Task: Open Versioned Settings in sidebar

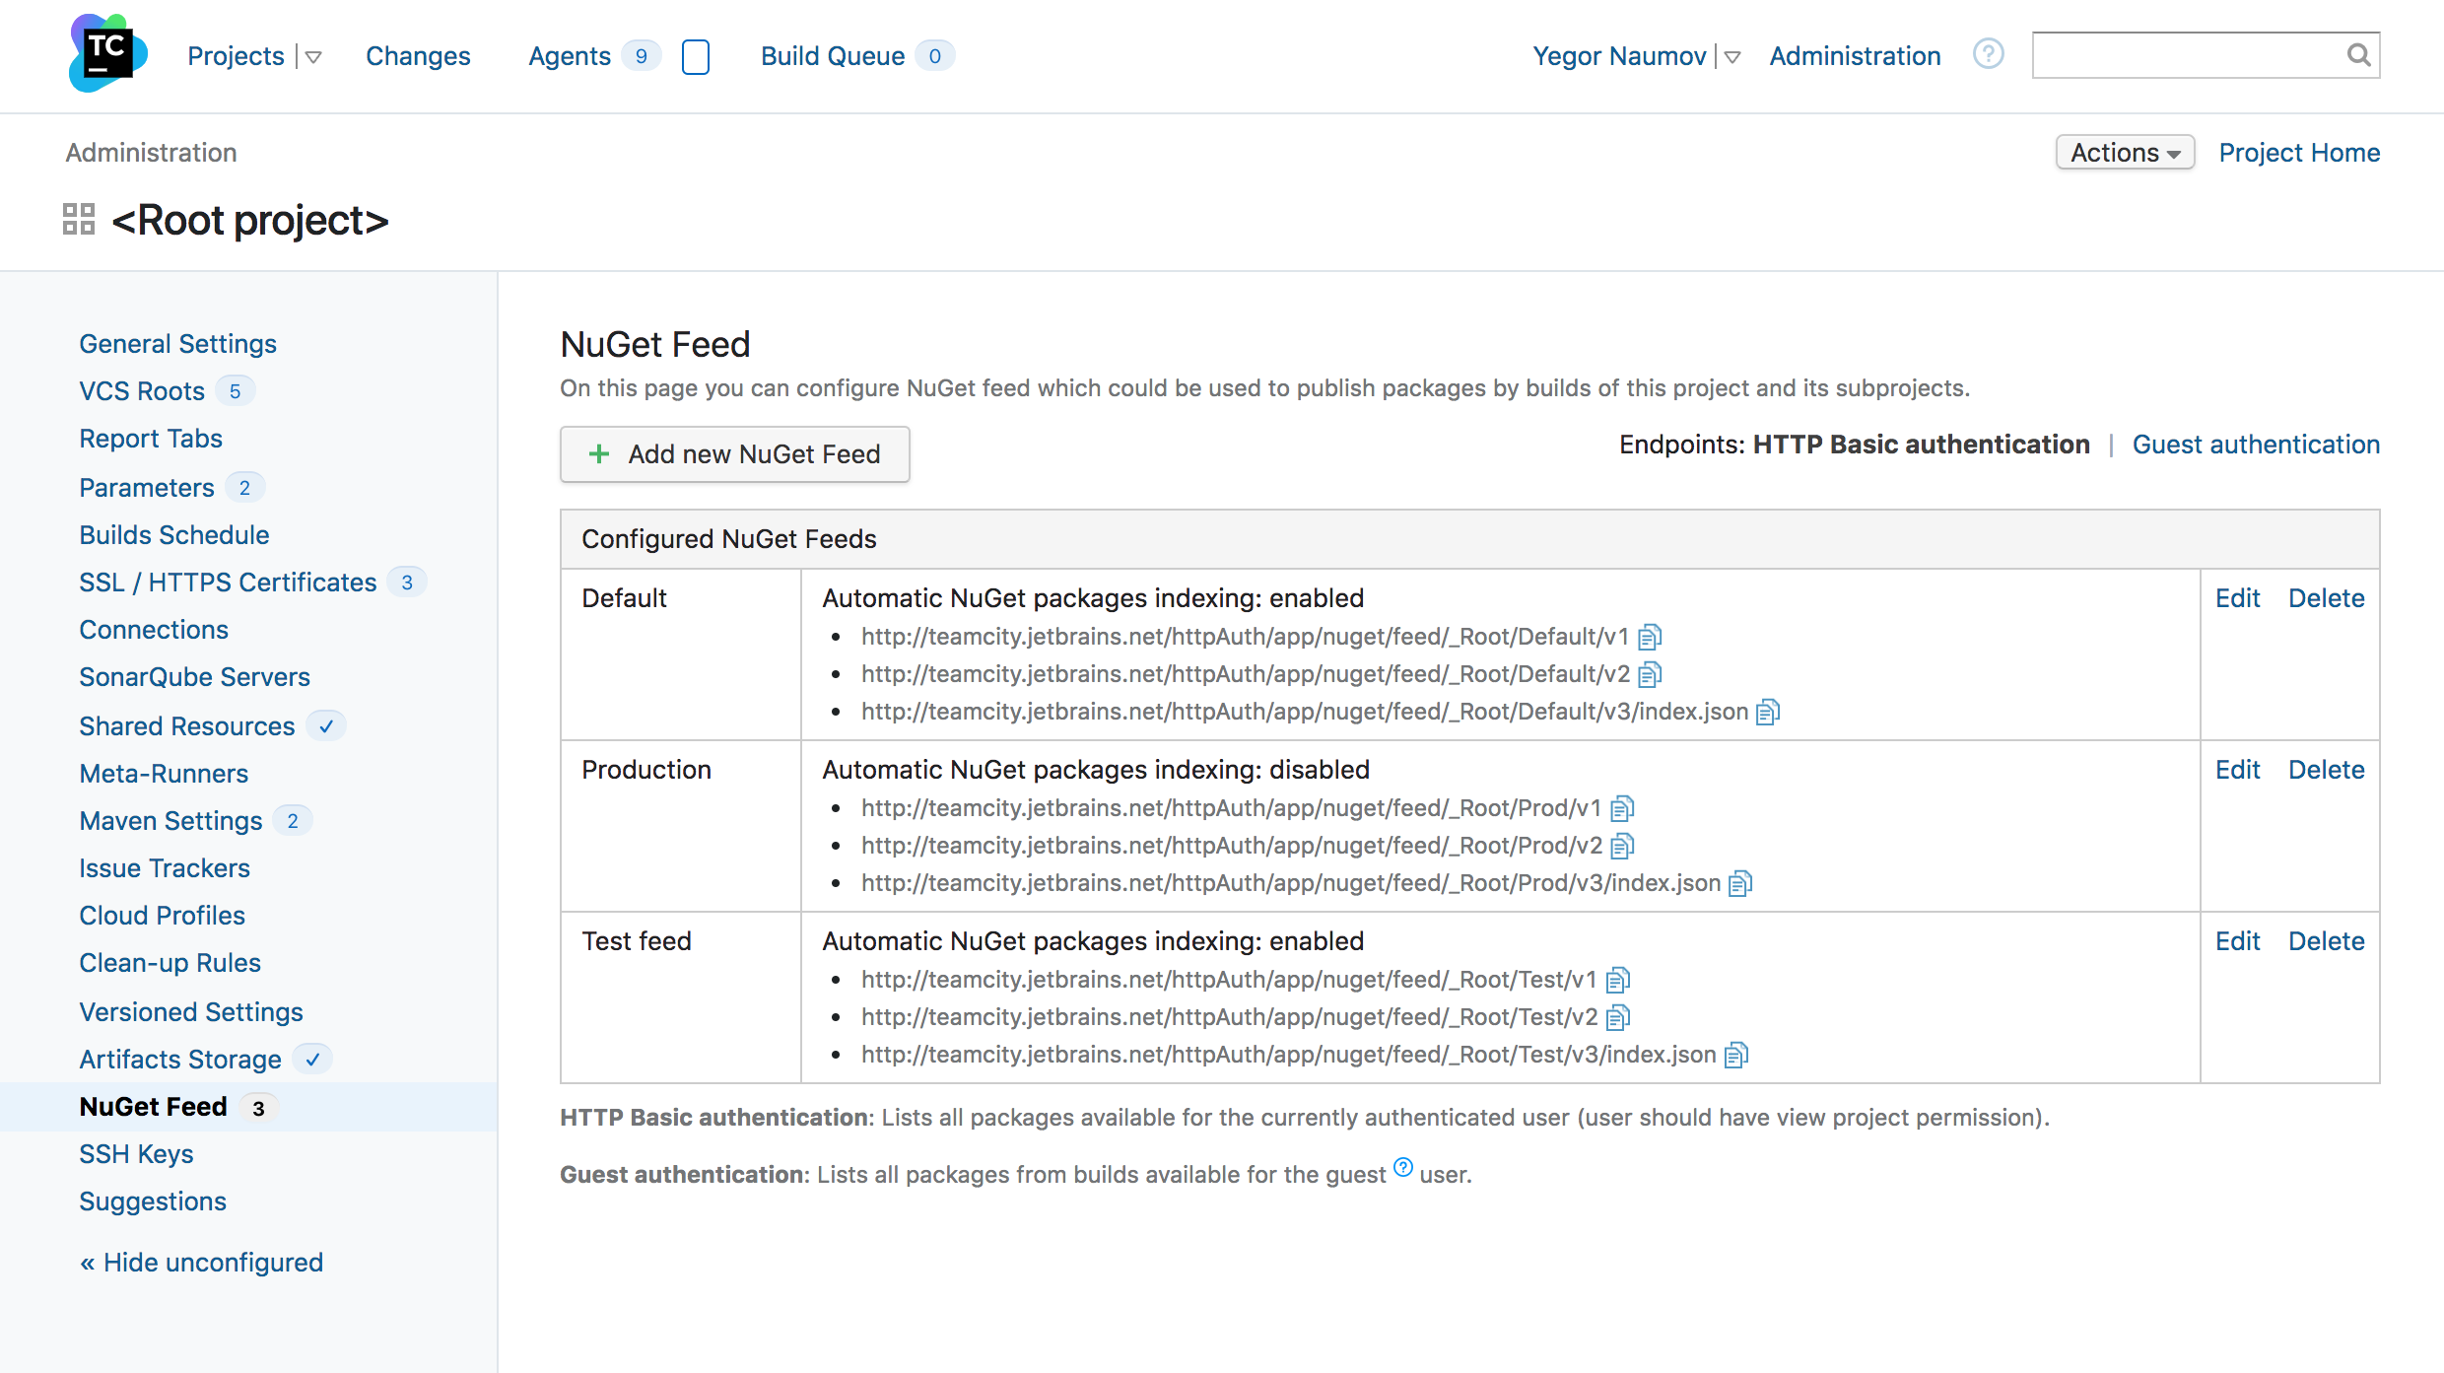Action: pos(191,1012)
